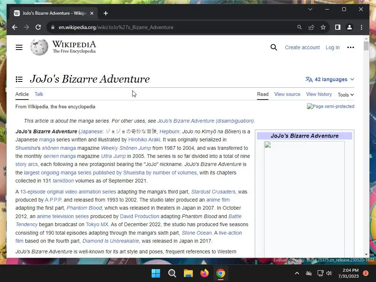
Task: Show hidden icons in system tray
Action: 297,273
